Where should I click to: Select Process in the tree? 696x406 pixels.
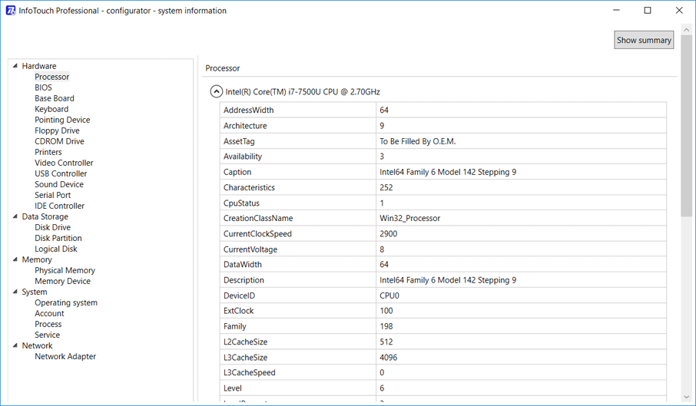(48, 324)
